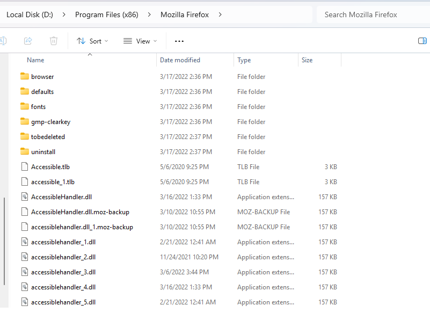Sort by the Size column header
The width and height of the screenshot is (430, 320).
click(x=307, y=60)
